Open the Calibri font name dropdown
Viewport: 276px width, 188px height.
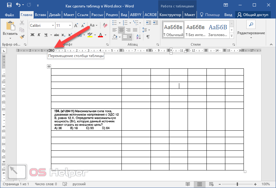pyautogui.click(x=53, y=26)
